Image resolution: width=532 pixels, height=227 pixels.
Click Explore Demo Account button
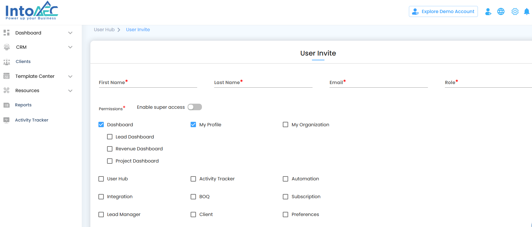click(x=443, y=12)
